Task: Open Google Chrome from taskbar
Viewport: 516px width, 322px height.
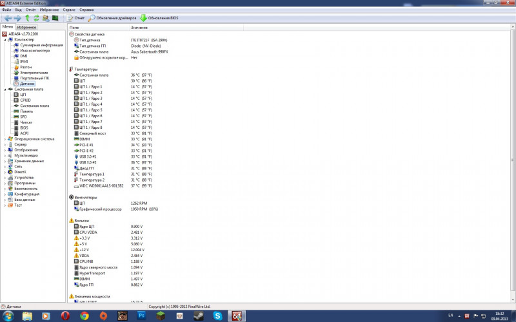Action: pyautogui.click(x=84, y=316)
